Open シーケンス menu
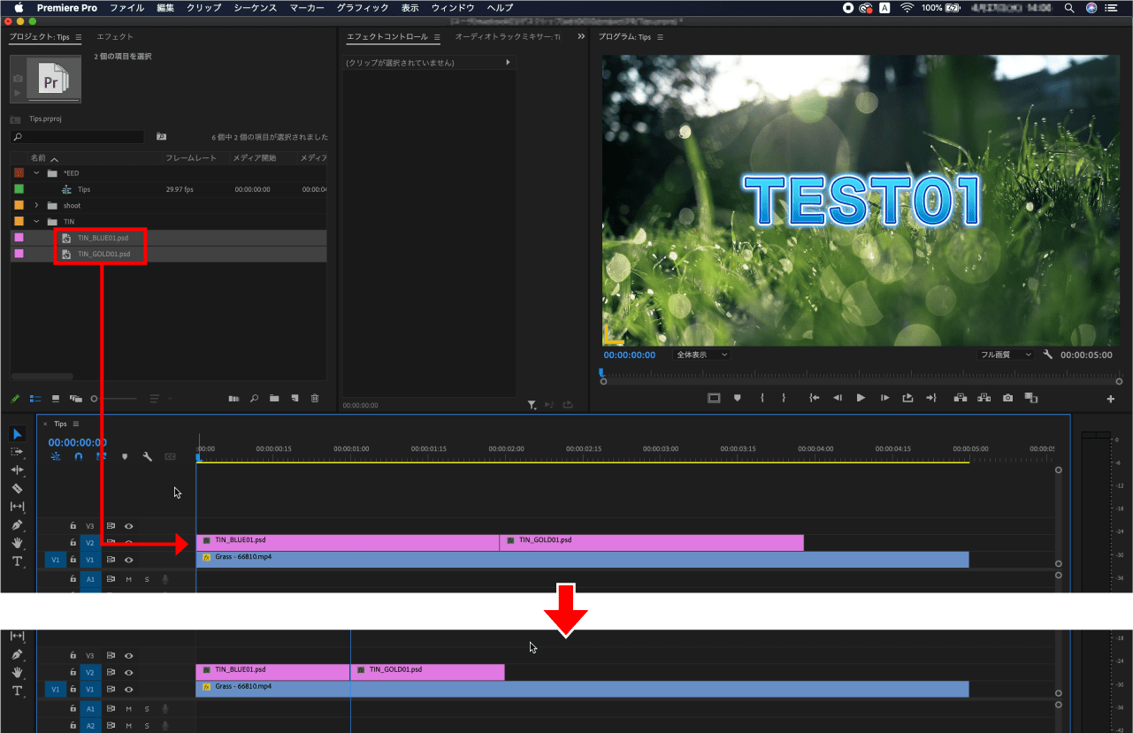Viewport: 1133px width, 733px height. pos(256,7)
